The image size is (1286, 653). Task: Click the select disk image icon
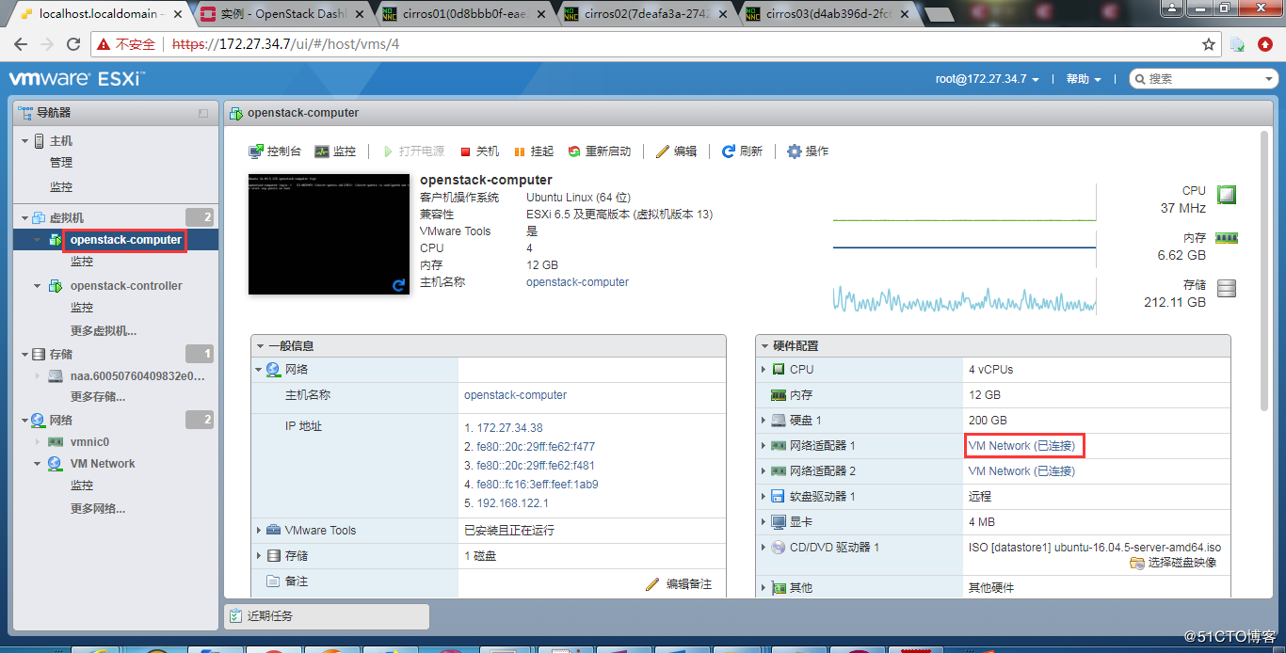tap(1137, 563)
